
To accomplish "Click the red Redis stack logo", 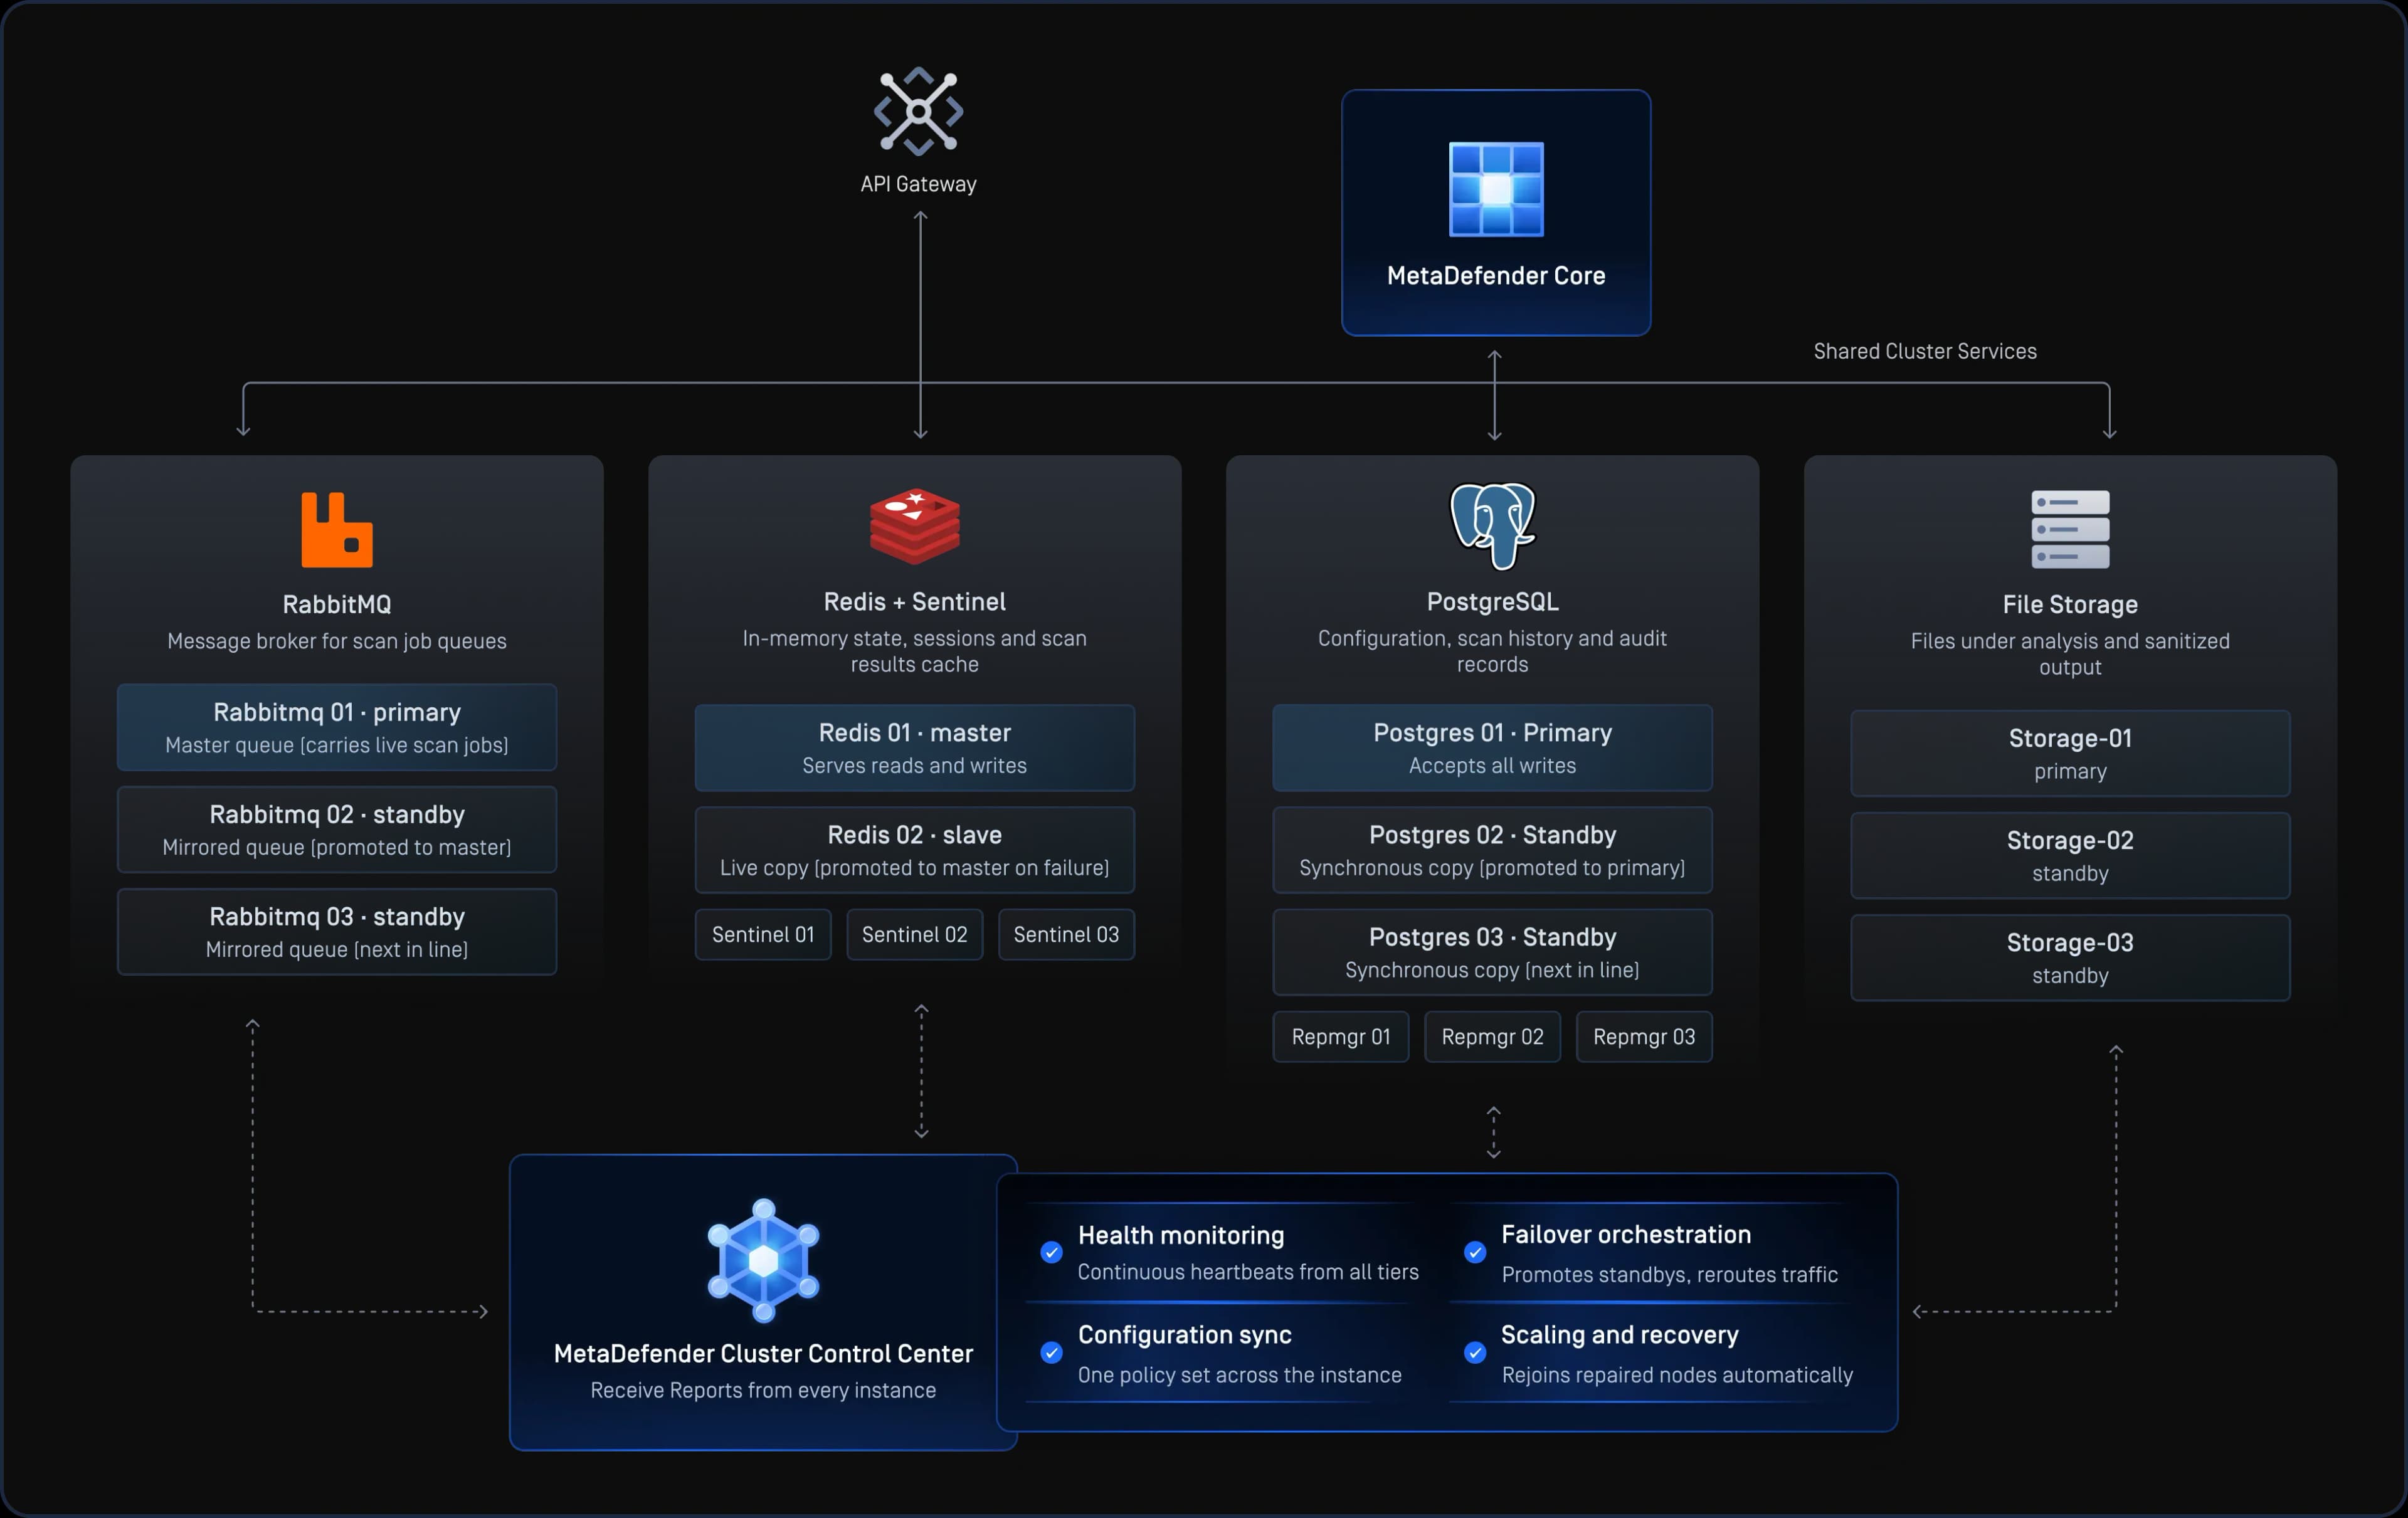I will pyautogui.click(x=914, y=526).
